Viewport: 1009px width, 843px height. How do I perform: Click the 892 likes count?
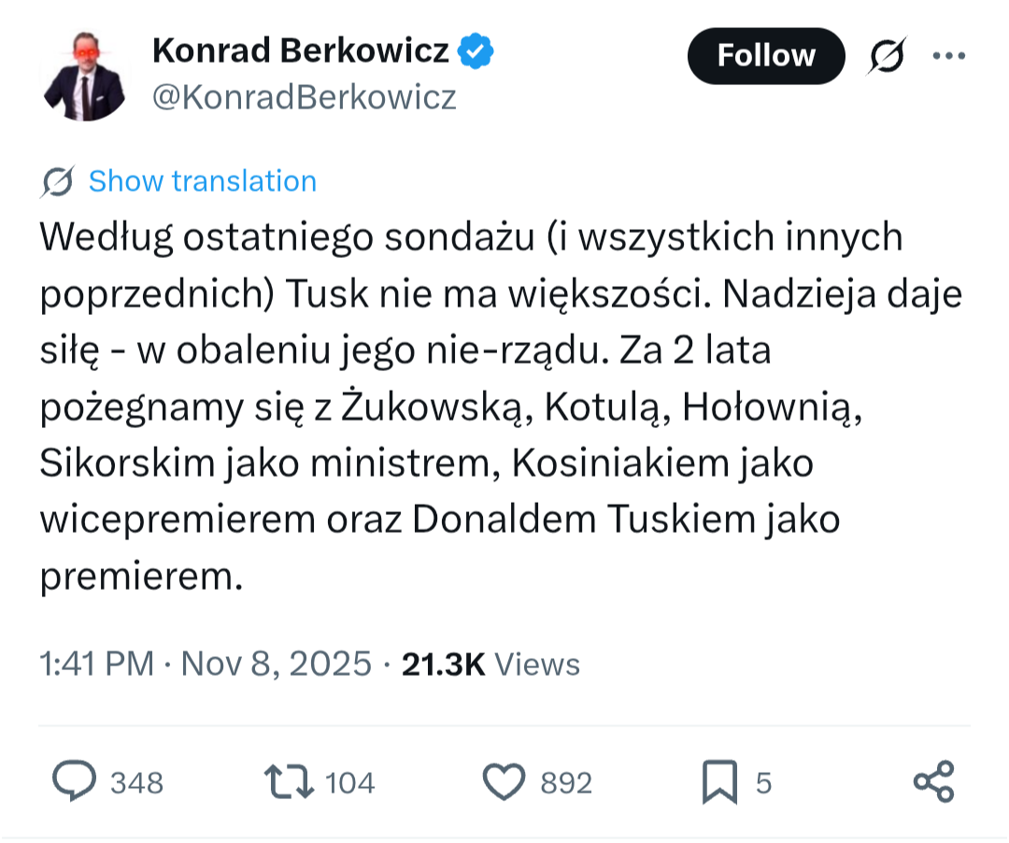[x=566, y=783]
